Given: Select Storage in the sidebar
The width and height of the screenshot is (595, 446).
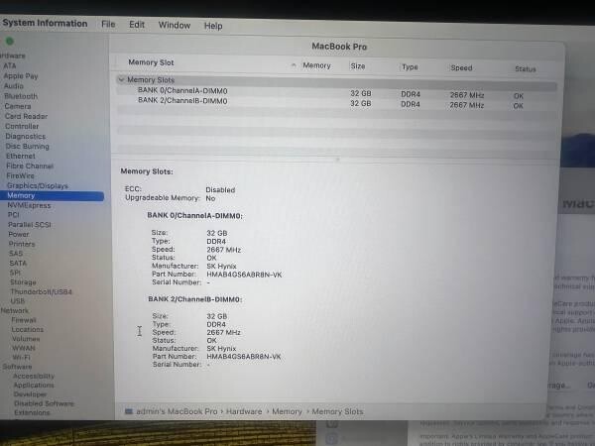Looking at the screenshot, I should [x=23, y=282].
